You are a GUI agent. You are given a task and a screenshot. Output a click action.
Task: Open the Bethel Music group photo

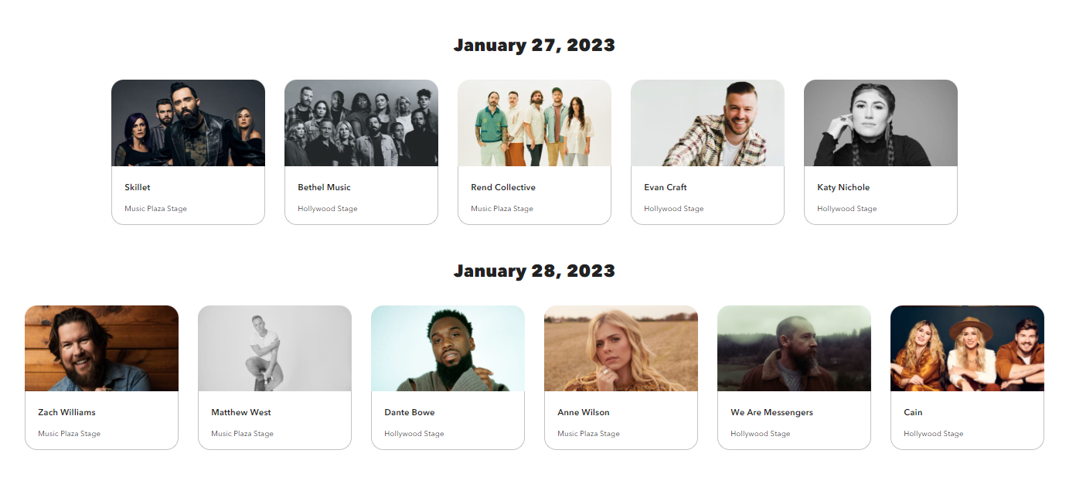pos(361,123)
